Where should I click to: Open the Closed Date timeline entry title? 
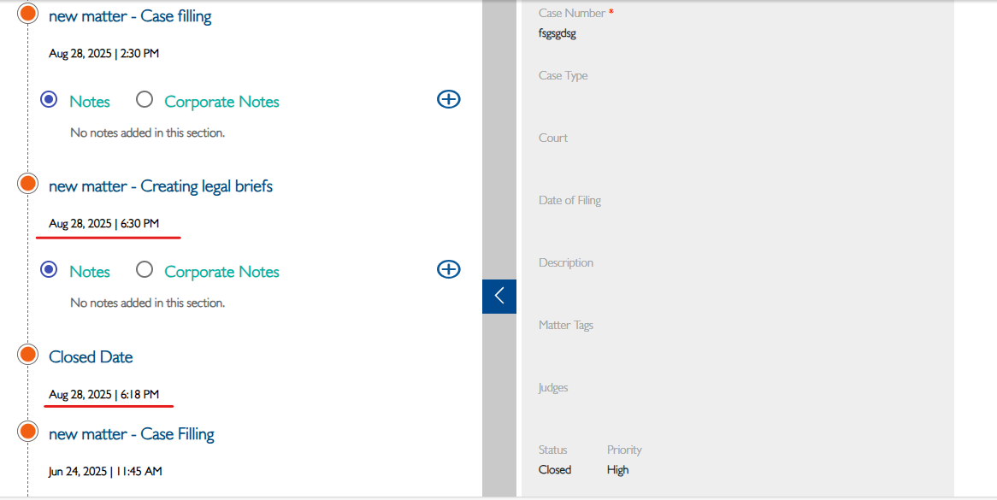91,357
